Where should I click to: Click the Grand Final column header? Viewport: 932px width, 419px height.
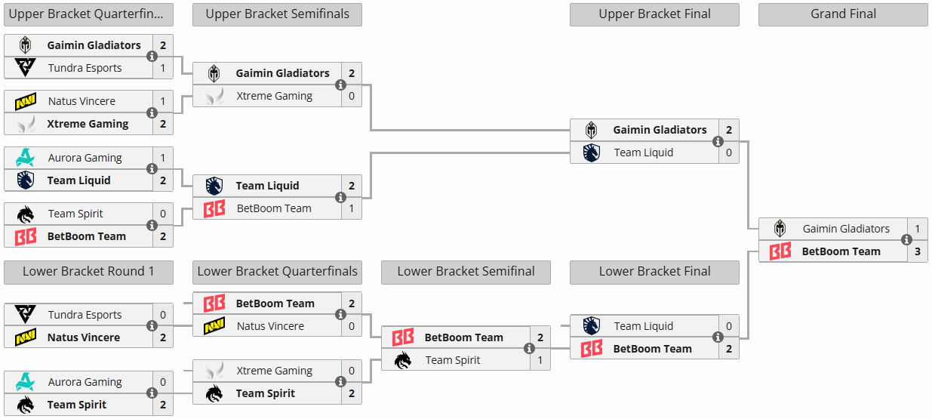[x=843, y=14]
